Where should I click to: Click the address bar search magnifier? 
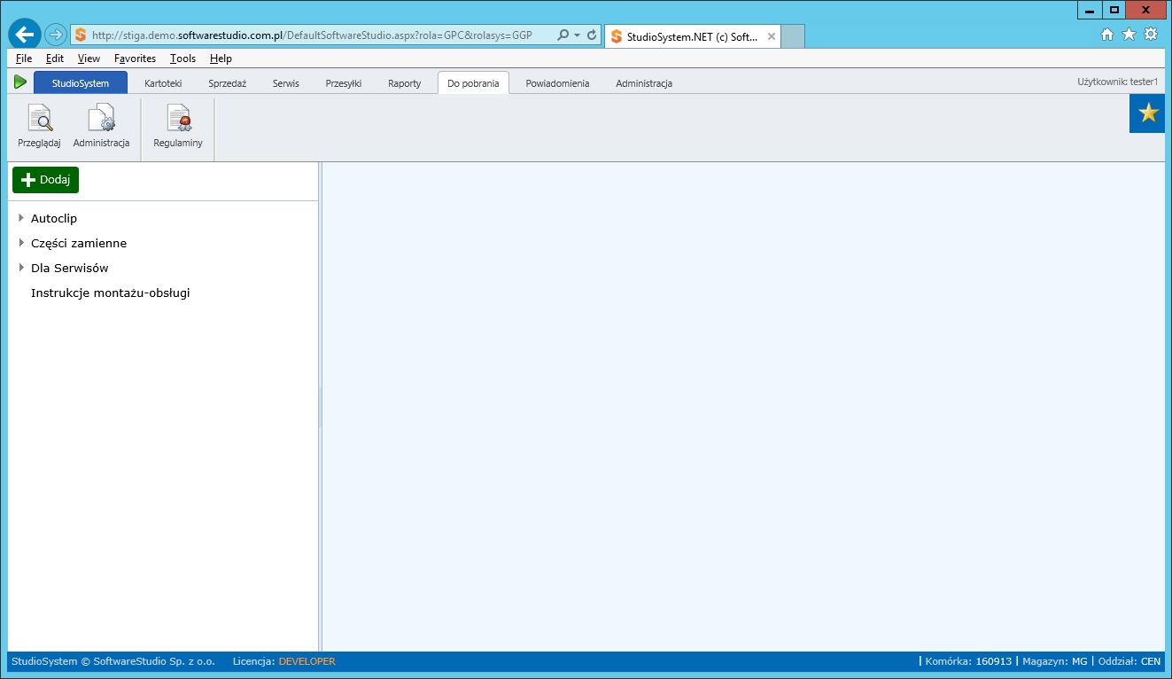tap(563, 35)
